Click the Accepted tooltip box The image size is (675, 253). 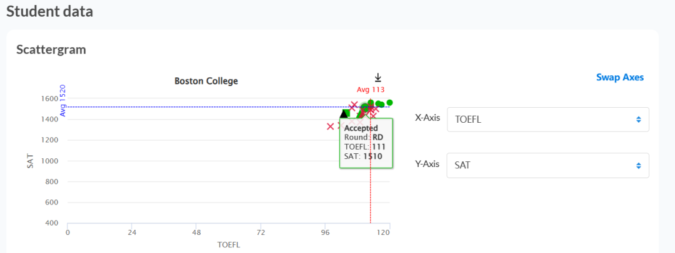[x=366, y=143]
